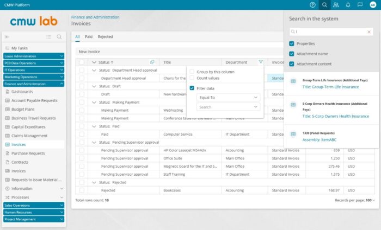Toggle the Filter data checkbox
Screen dimensions: 381x230
point(192,88)
